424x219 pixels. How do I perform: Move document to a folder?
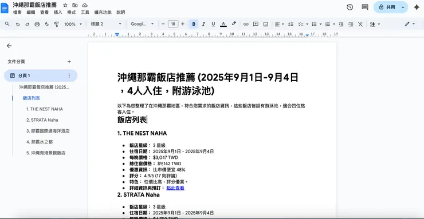click(x=74, y=5)
